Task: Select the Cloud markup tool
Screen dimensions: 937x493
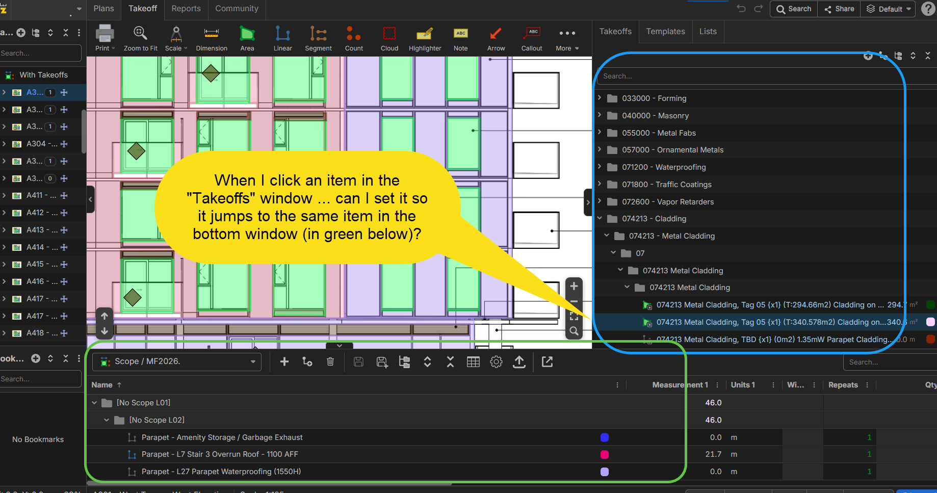Action: click(x=389, y=38)
